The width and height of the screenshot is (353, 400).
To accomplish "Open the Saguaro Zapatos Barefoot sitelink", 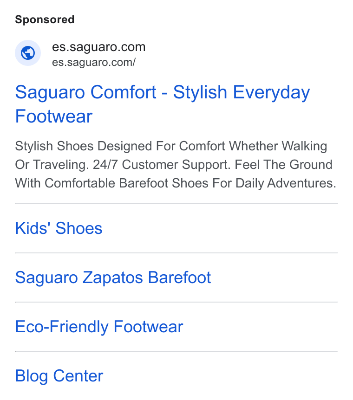I will (x=113, y=277).
